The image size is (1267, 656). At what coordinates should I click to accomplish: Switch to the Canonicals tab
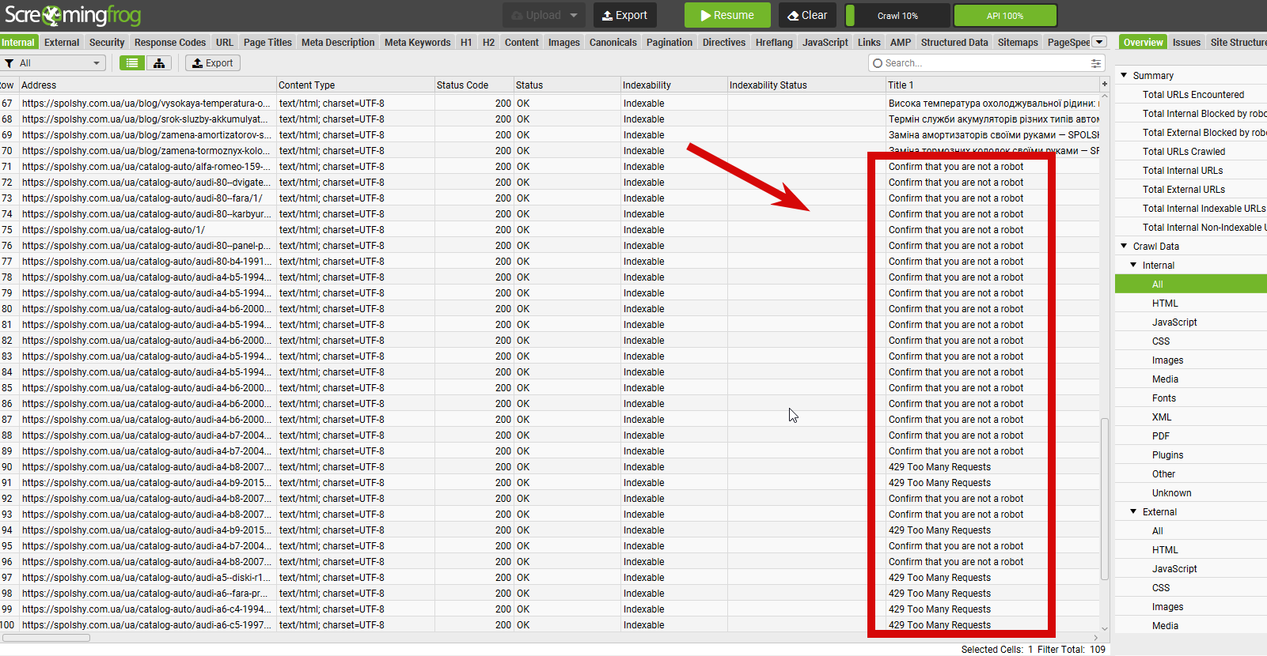click(x=613, y=43)
